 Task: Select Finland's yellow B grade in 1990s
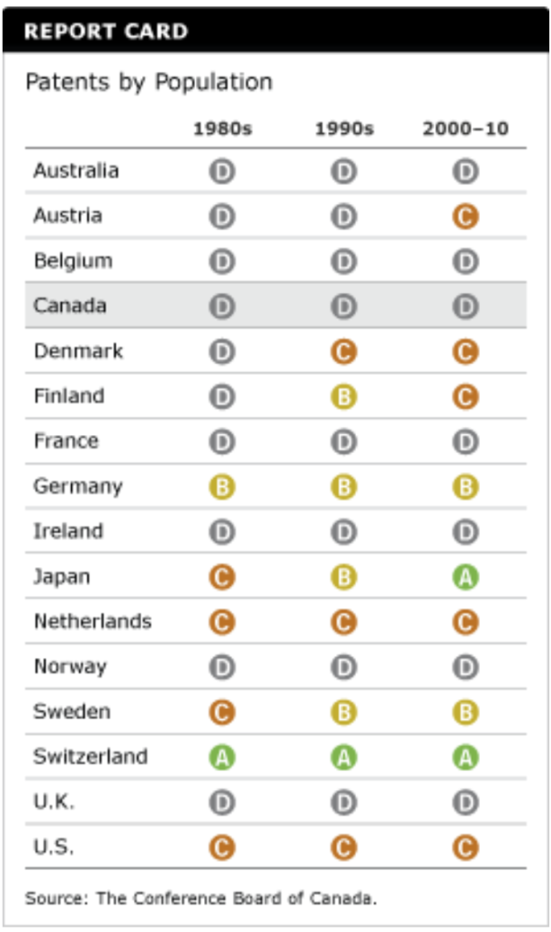343,397
